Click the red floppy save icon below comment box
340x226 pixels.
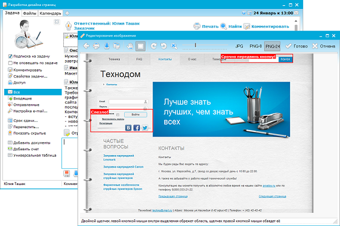[67, 174]
